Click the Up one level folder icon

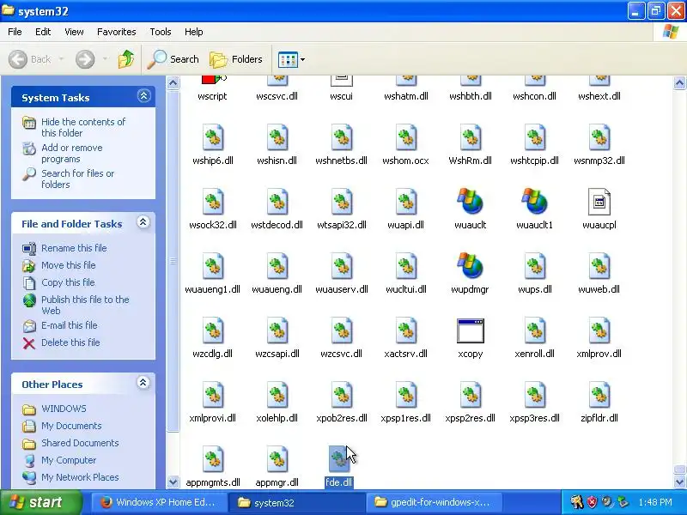[x=126, y=59]
